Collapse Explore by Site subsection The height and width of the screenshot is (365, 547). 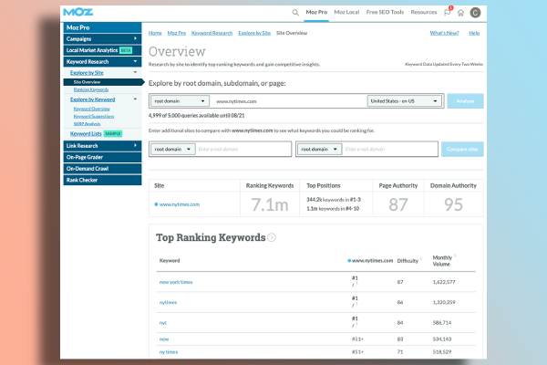pos(135,72)
